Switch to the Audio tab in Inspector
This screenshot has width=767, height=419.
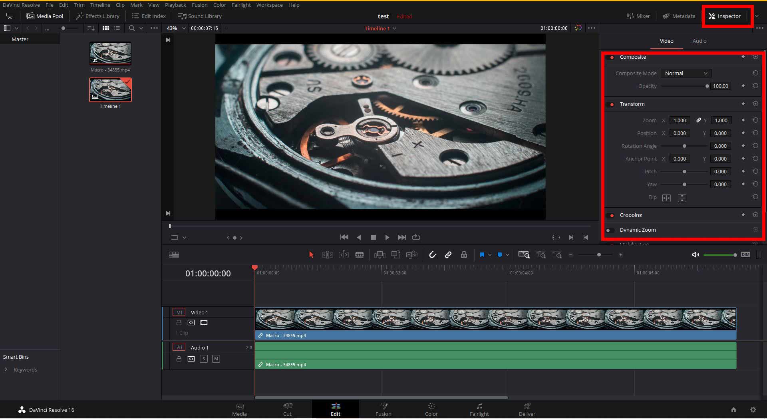(x=699, y=41)
